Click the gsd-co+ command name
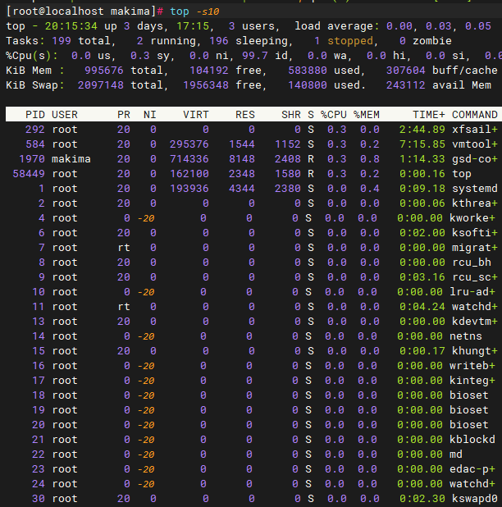Screen dimensions: 502x507 (475, 159)
